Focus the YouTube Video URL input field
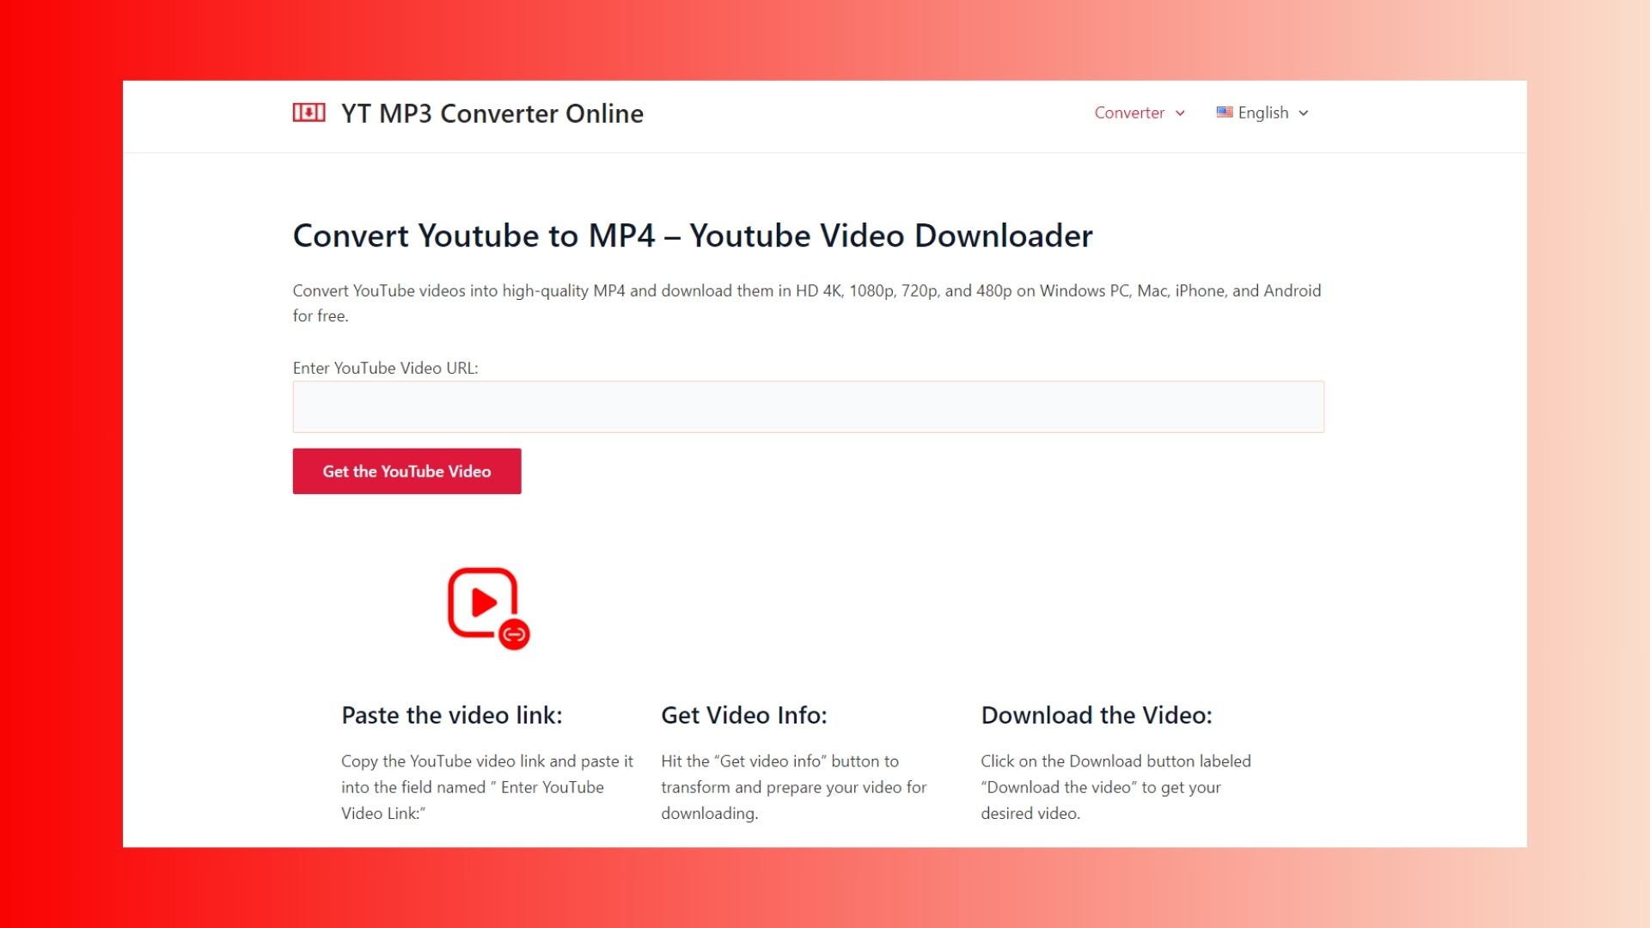 [808, 406]
